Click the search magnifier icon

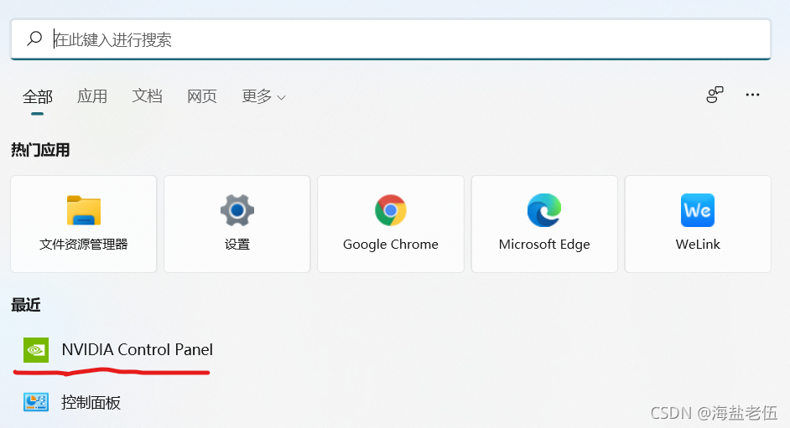click(34, 39)
